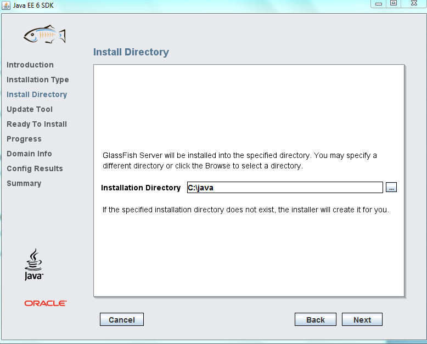Select the Introduction step in sidebar
Image resolution: width=427 pixels, height=344 pixels.
click(x=30, y=65)
